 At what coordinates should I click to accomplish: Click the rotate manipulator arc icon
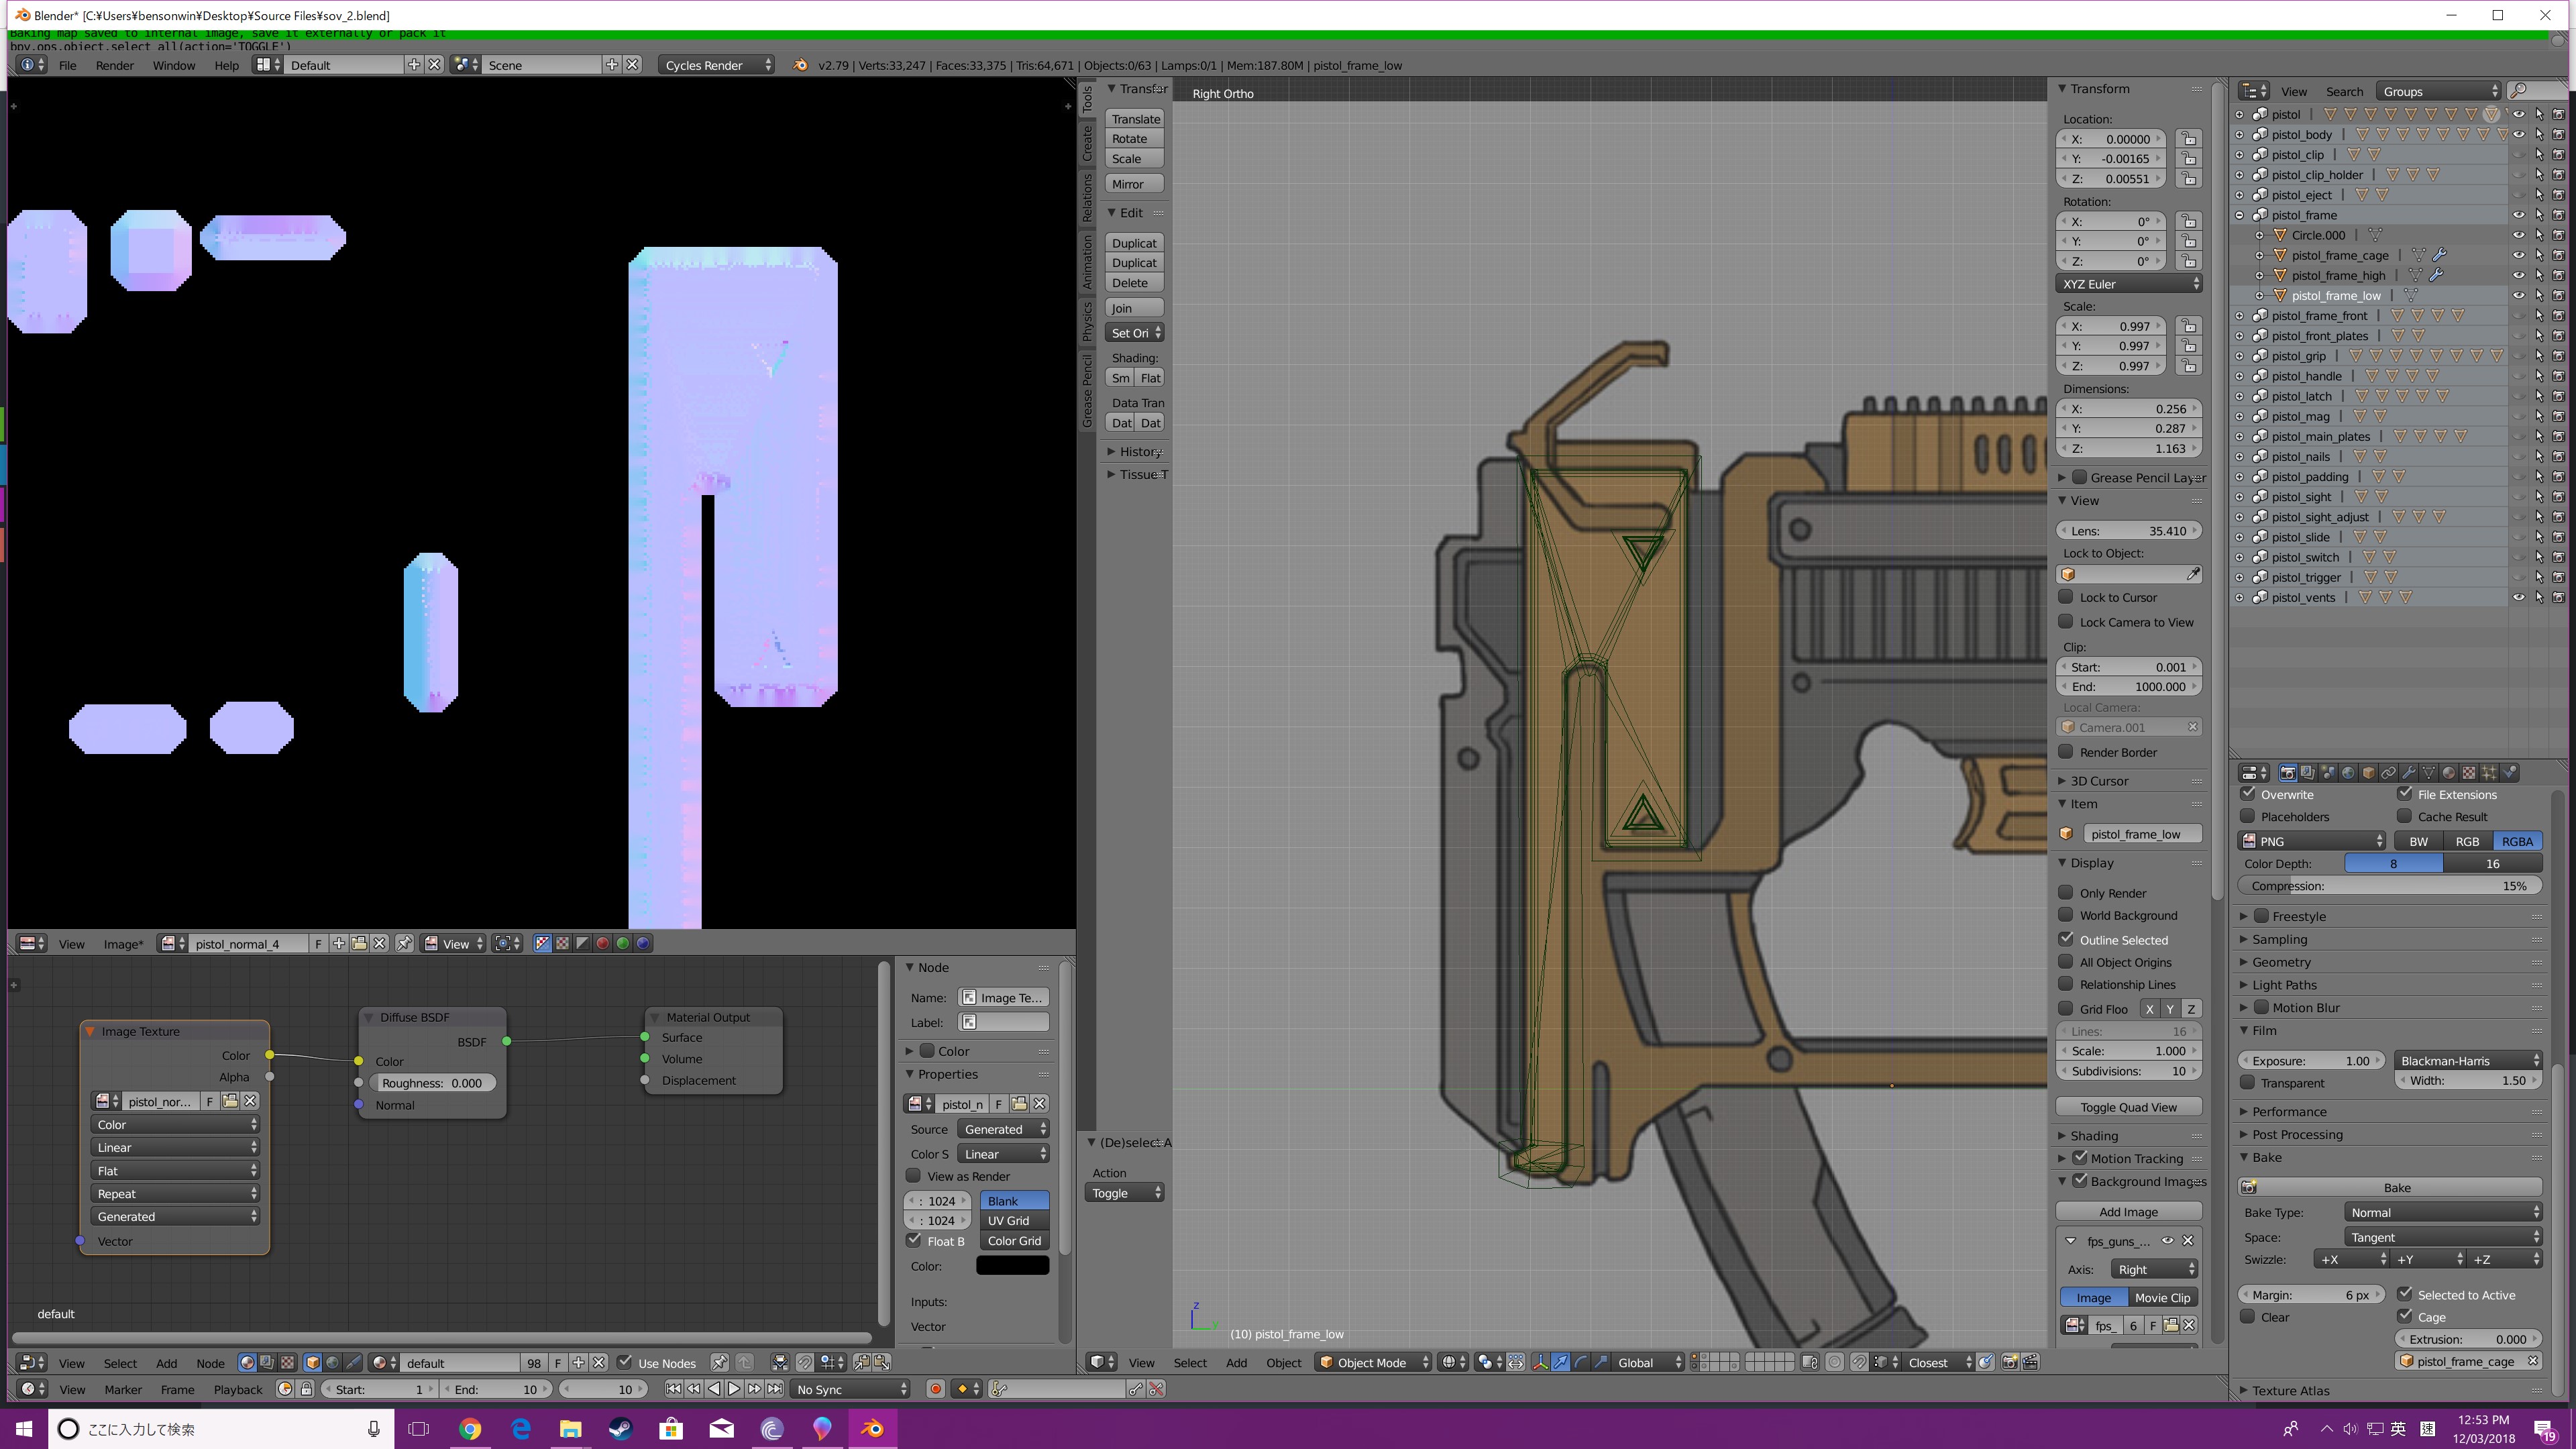coord(1581,1362)
